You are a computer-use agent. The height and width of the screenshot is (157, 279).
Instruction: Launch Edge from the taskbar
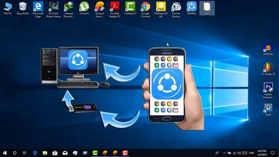coord(35,153)
